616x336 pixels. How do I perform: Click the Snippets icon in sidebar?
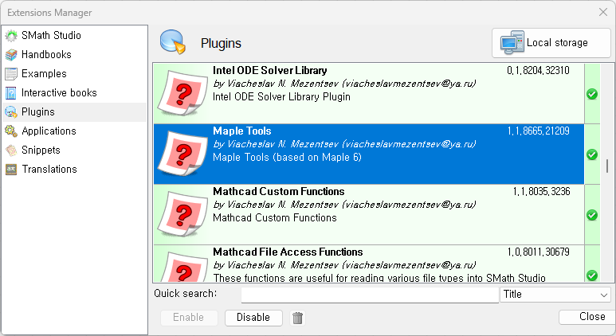point(11,150)
